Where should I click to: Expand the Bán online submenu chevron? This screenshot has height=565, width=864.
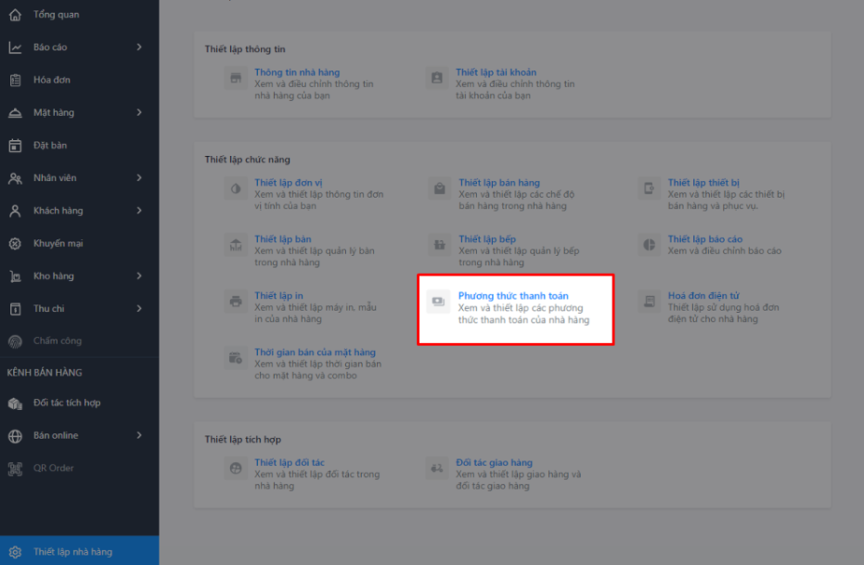click(139, 436)
